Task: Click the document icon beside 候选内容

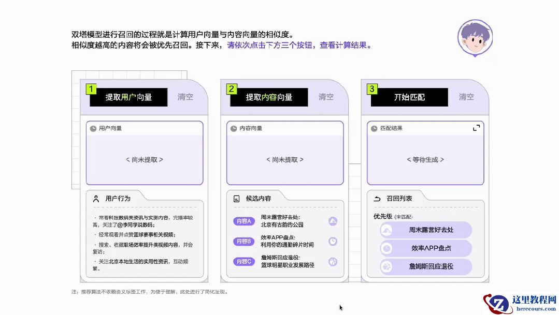Action: (236, 199)
